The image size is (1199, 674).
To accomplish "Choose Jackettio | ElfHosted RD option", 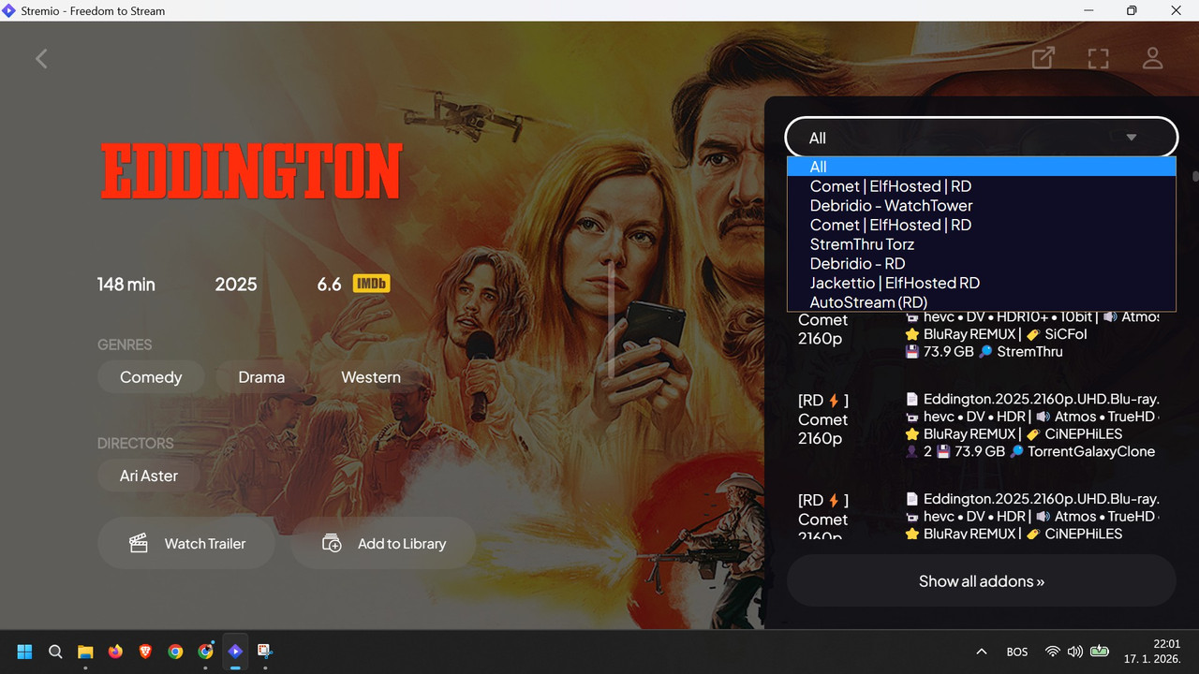I will tap(981, 283).
